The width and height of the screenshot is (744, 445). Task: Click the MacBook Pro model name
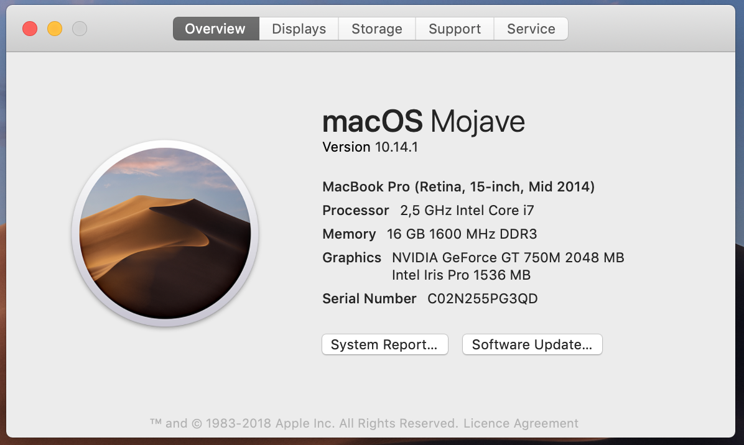click(458, 186)
